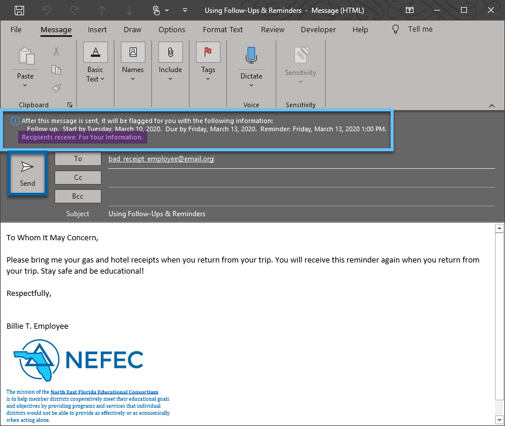
Task: Open North East Florida Educational Consortium link
Action: (104, 392)
